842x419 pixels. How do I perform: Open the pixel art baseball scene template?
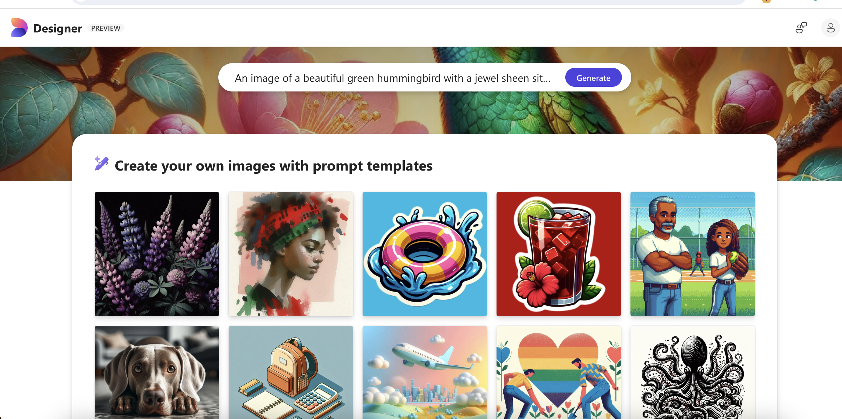[x=692, y=254]
